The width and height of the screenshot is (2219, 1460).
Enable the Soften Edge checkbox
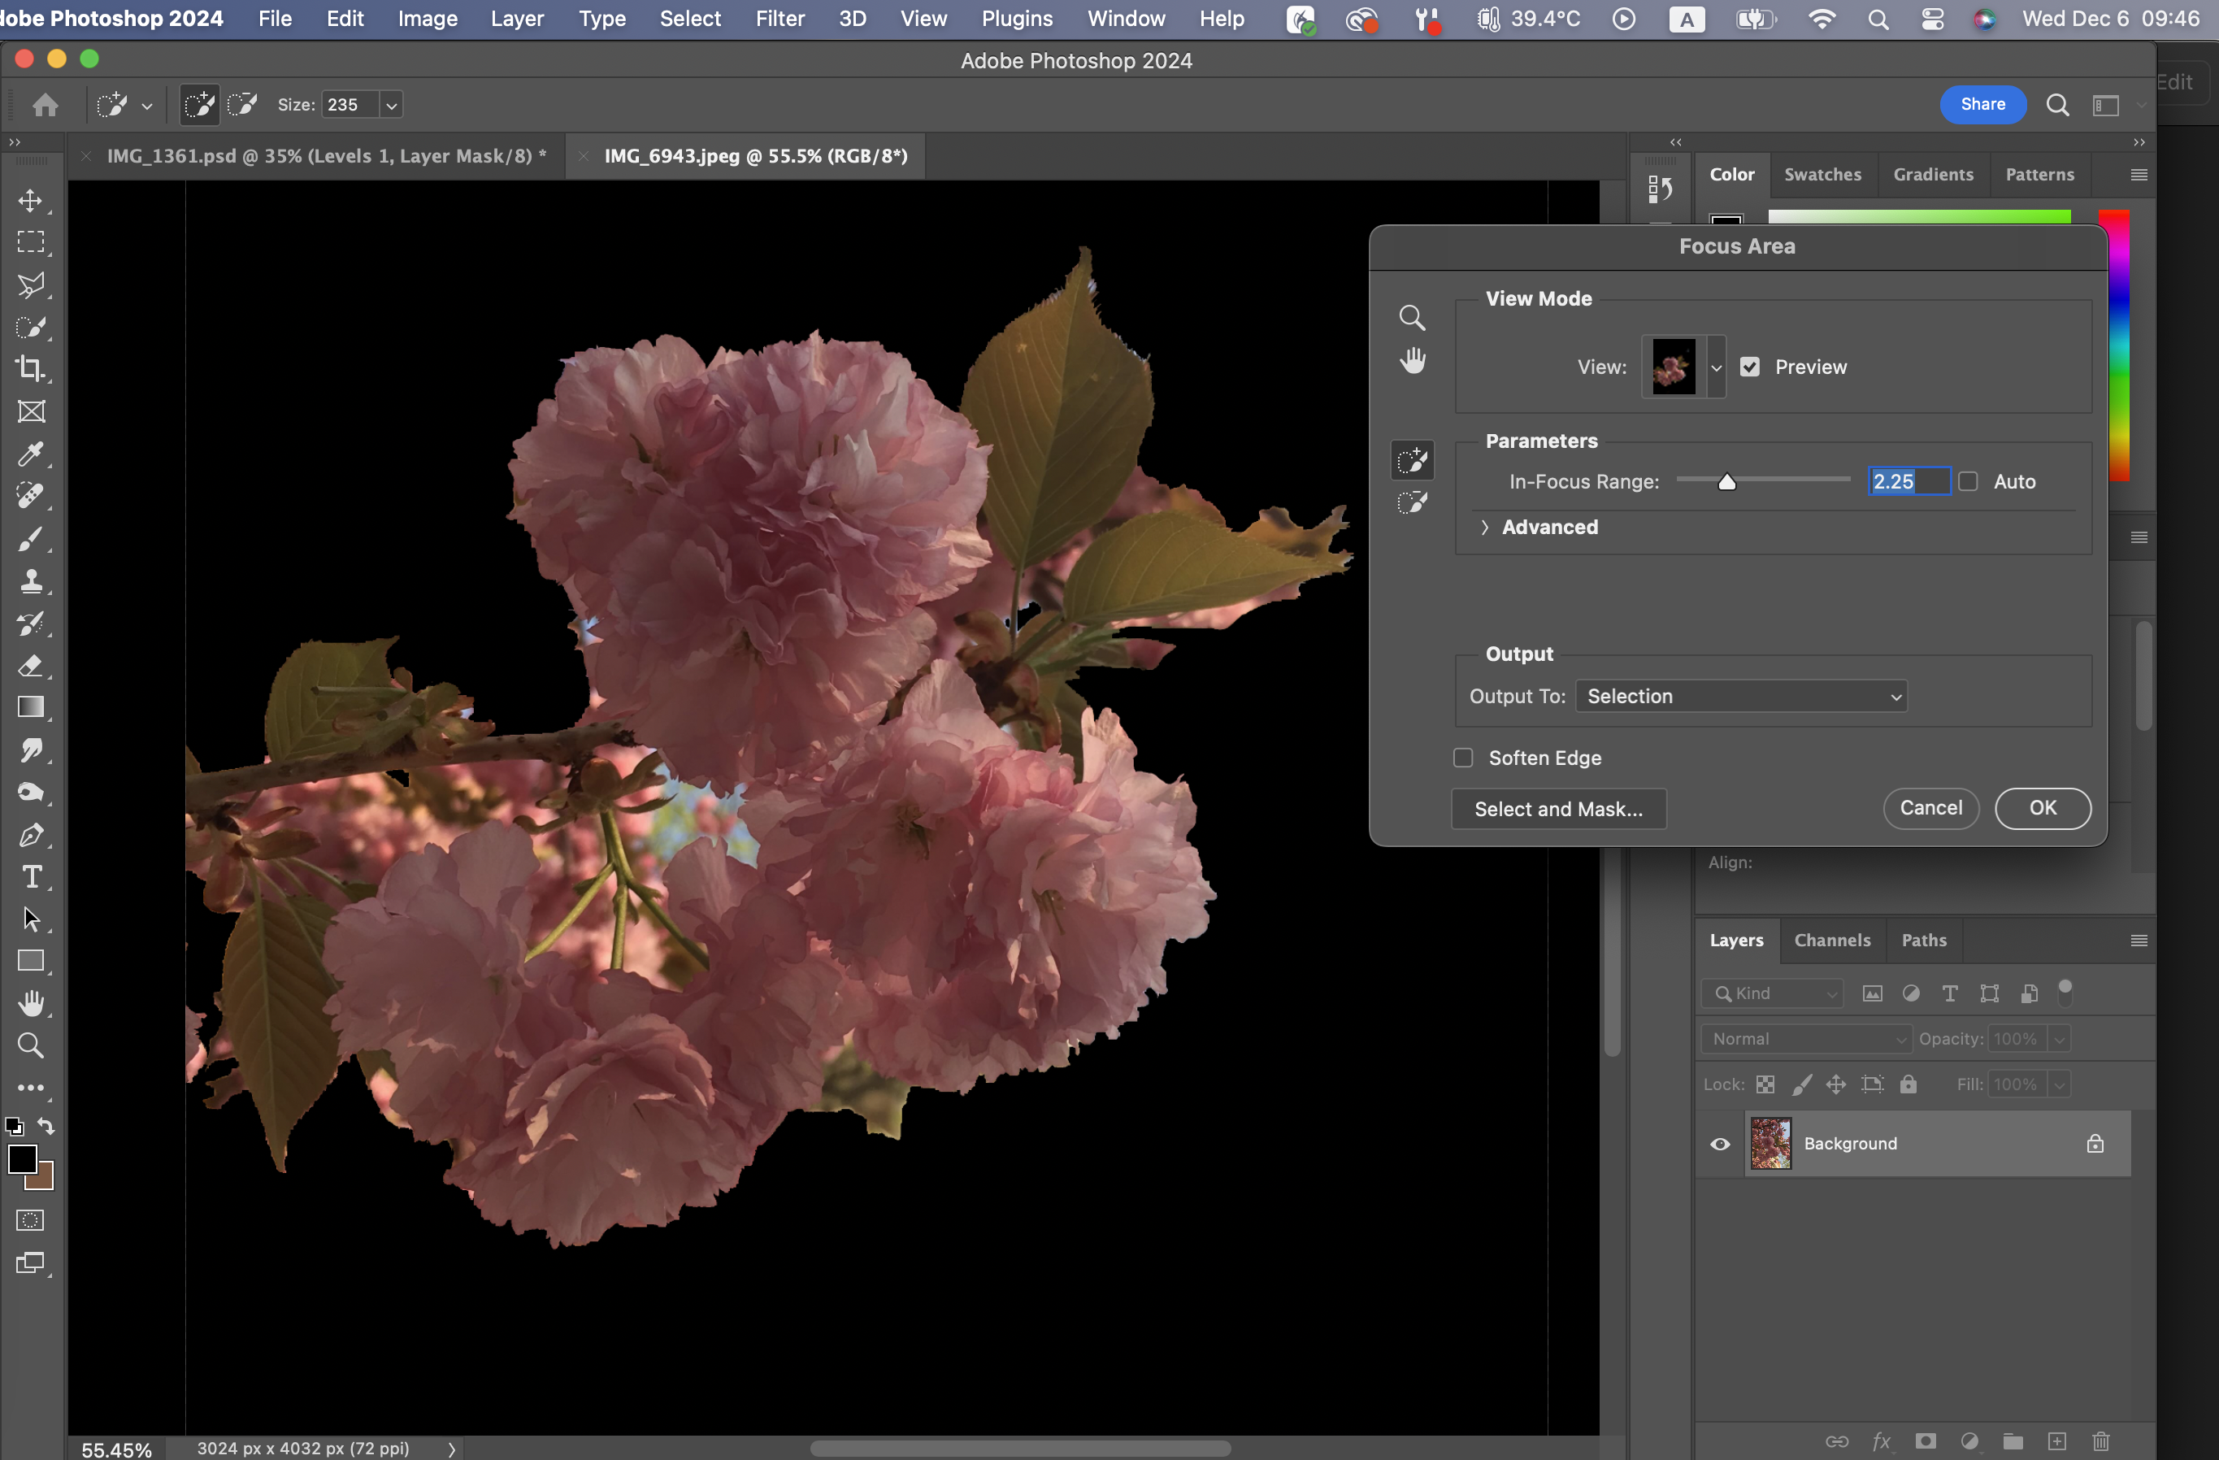click(x=1463, y=758)
